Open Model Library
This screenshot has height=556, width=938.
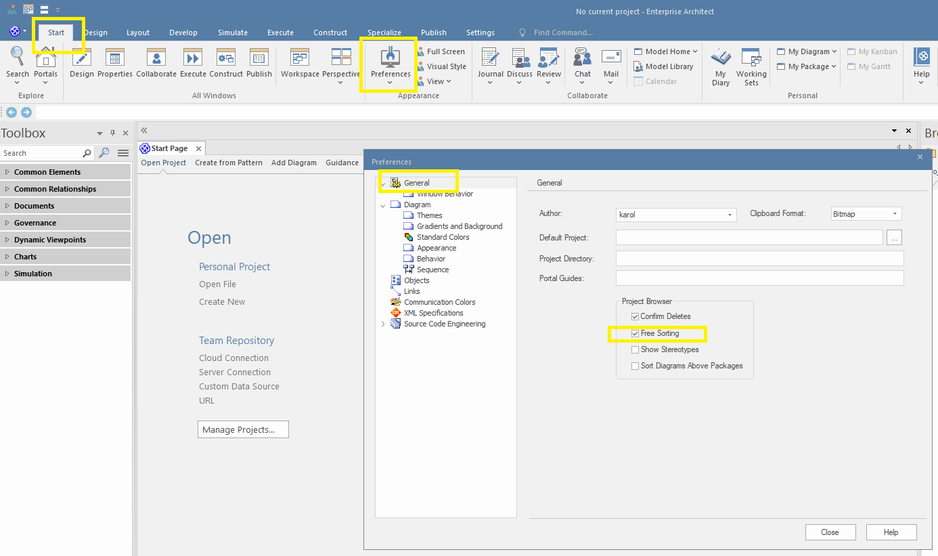pos(664,66)
